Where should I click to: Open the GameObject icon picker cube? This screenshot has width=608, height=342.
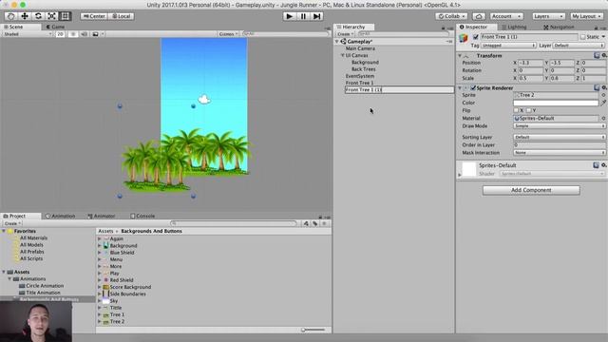coord(464,38)
